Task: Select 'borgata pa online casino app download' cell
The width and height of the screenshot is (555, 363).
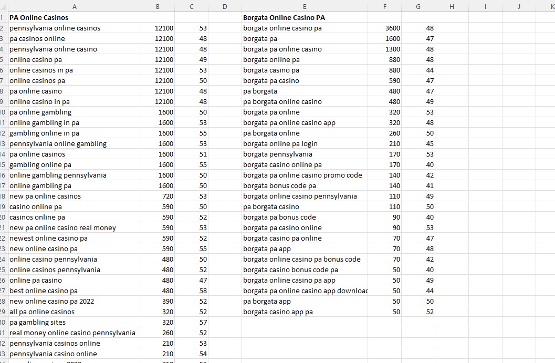Action: 305,291
